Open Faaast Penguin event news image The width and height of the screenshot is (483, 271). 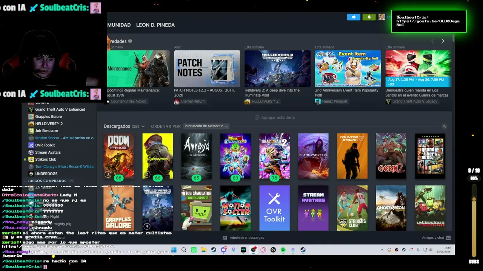coord(348,69)
